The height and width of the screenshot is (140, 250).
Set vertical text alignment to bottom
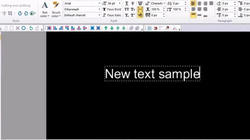tap(205, 16)
